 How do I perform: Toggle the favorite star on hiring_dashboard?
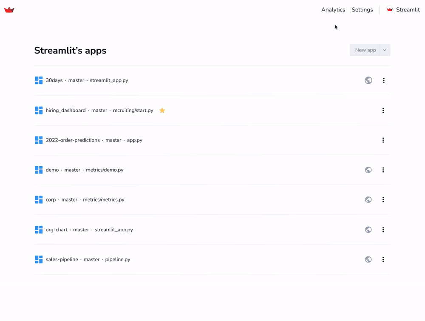coord(162,110)
